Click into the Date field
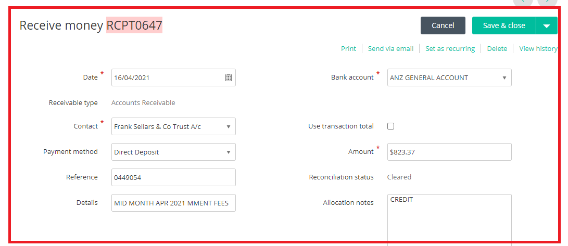 pyautogui.click(x=173, y=77)
